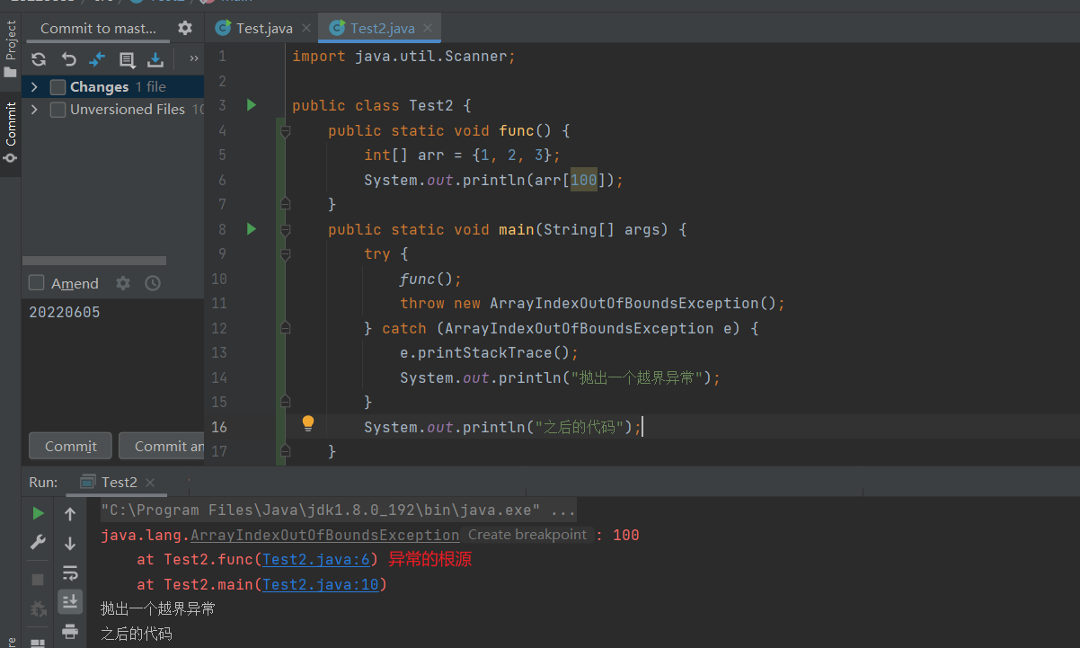1080x648 pixels.
Task: Click the highlighted 100 index on line 6
Action: tap(583, 180)
